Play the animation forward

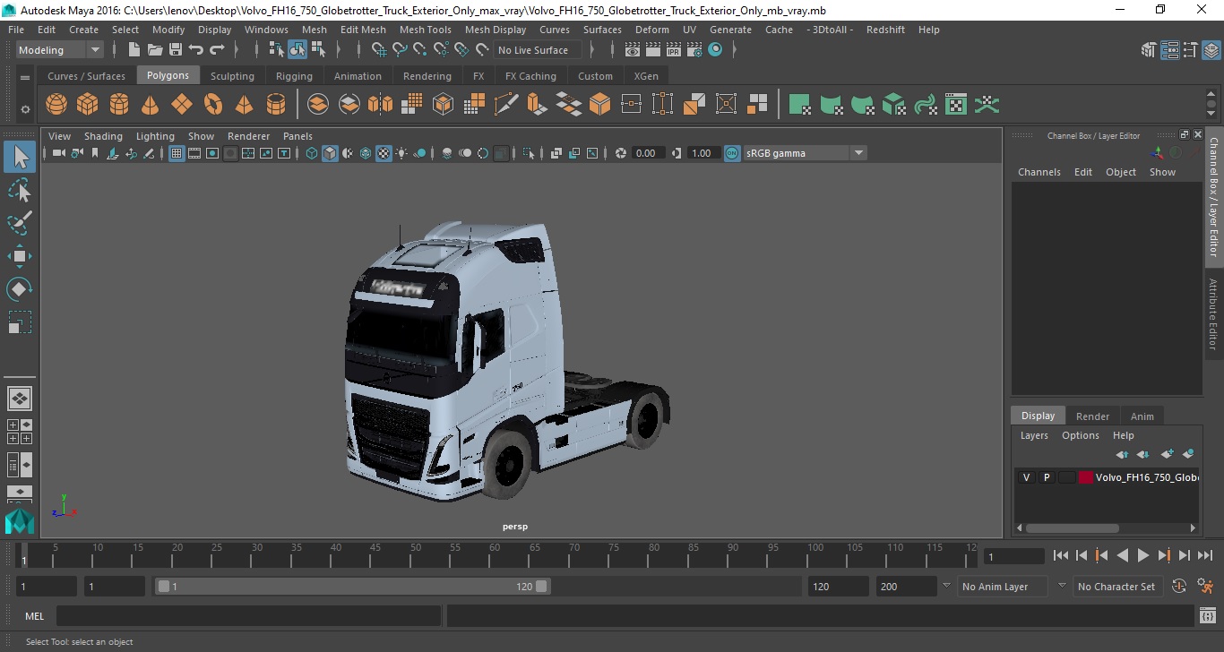tap(1143, 555)
